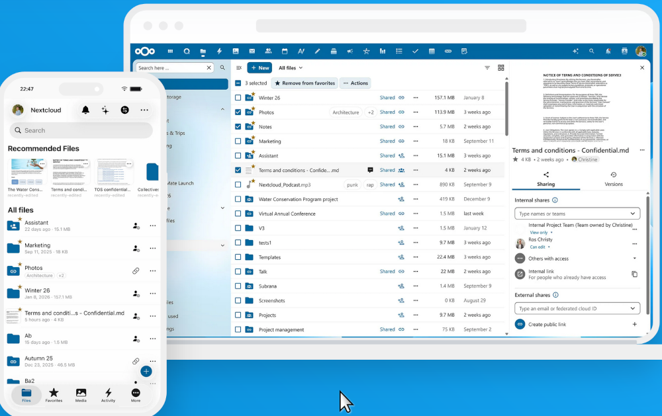Open the link icon app in top bar
Image resolution: width=662 pixels, height=416 pixels.
pos(448,52)
